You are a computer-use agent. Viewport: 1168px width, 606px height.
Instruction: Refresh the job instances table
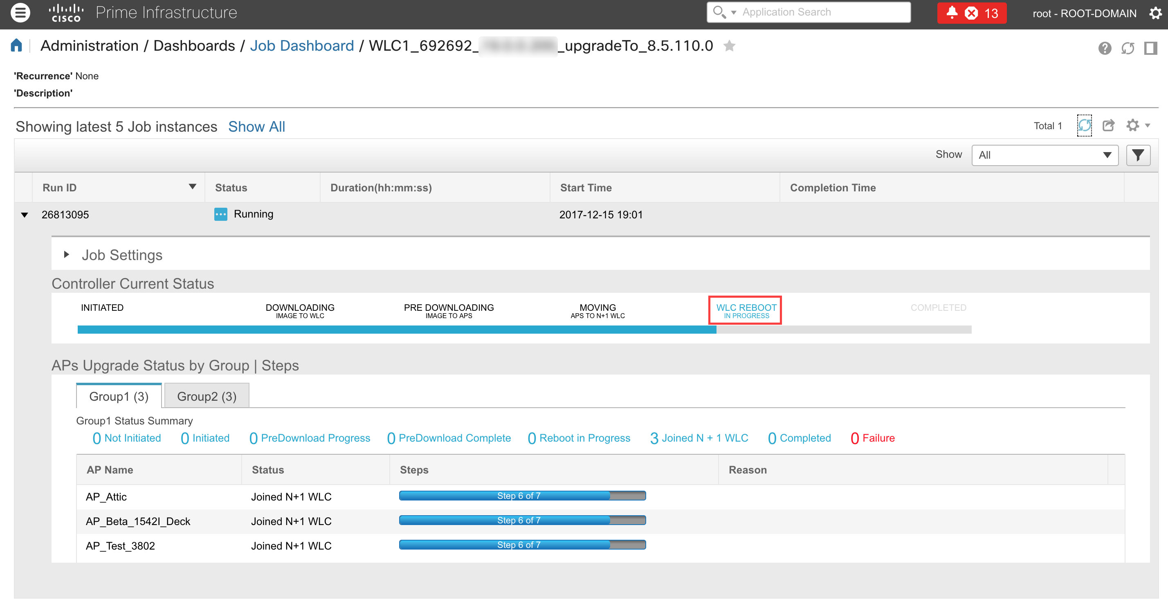pyautogui.click(x=1084, y=126)
